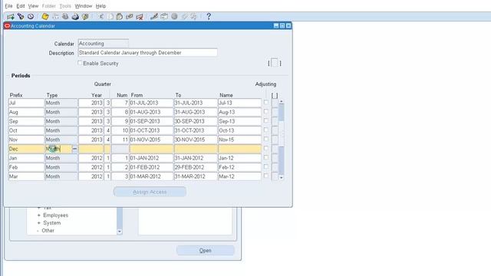
Task: Check the Adjusting box for Jan-12 row
Action: (266, 157)
